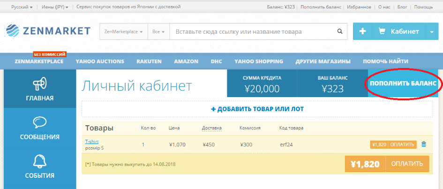The image size is (443, 189).
Task: Select the DHC tab
Action: click(x=217, y=61)
